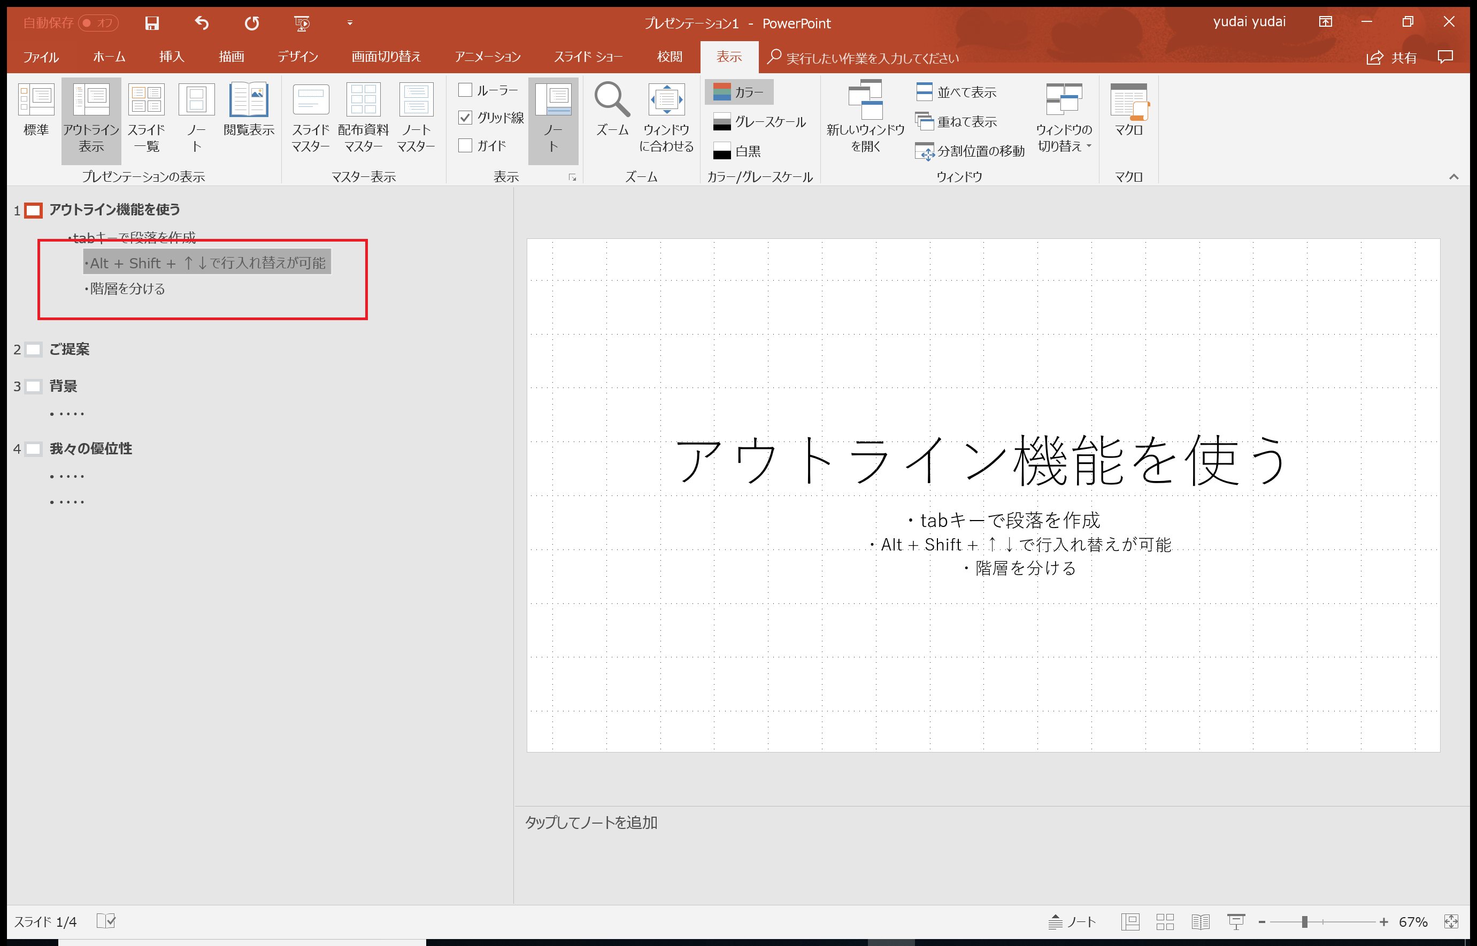Enable the ルーラー checkbox
The image size is (1477, 946).
point(465,90)
